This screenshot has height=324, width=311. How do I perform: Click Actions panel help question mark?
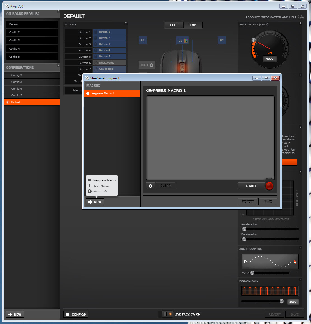point(126,23)
